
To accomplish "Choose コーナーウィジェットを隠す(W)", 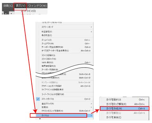I will [x=65, y=94].
